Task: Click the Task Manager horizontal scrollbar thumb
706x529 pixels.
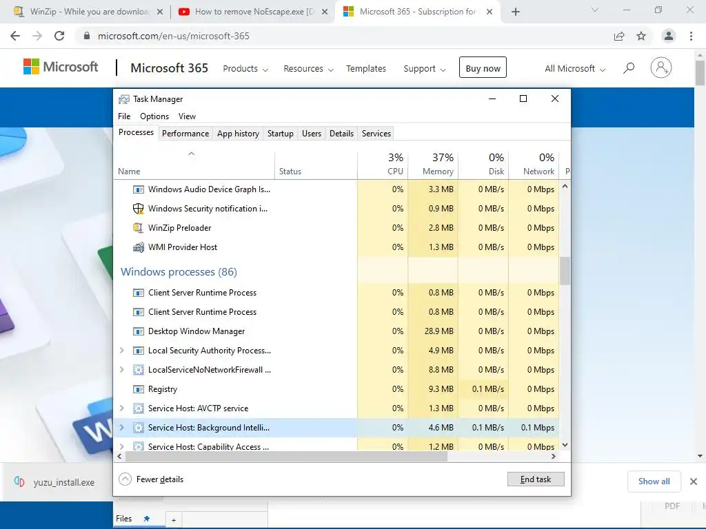Action: [286, 457]
